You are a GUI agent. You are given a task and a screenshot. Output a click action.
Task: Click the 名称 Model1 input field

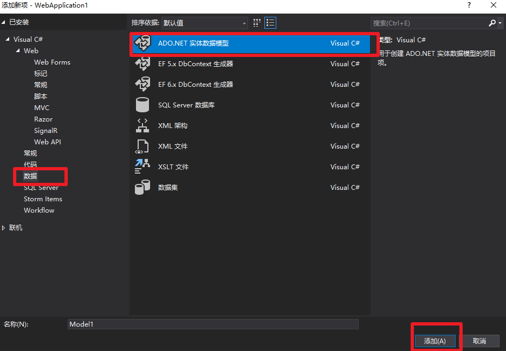[x=213, y=324]
